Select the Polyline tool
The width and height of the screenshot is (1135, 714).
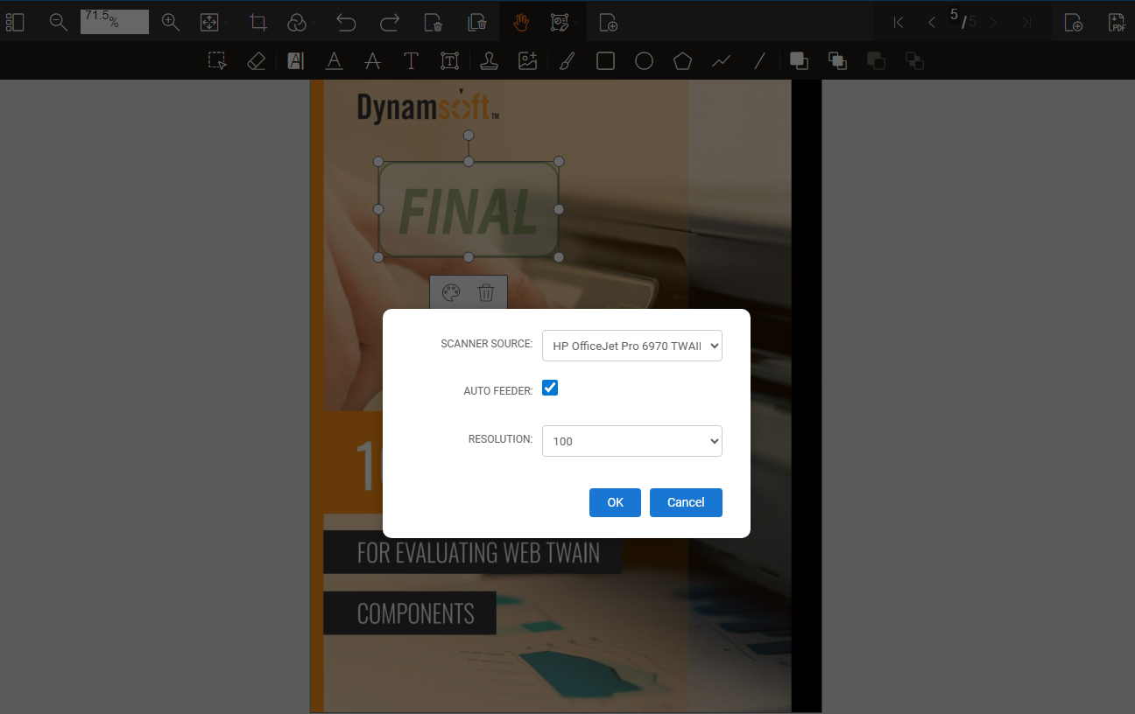click(721, 60)
